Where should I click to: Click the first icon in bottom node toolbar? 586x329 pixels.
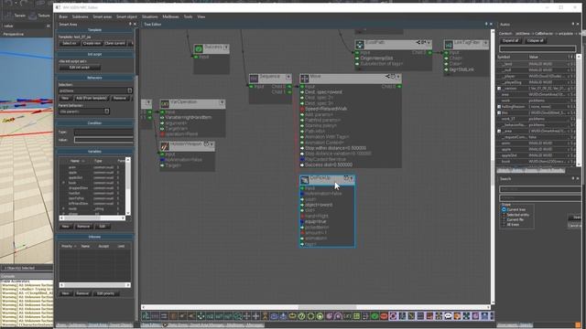(146, 316)
